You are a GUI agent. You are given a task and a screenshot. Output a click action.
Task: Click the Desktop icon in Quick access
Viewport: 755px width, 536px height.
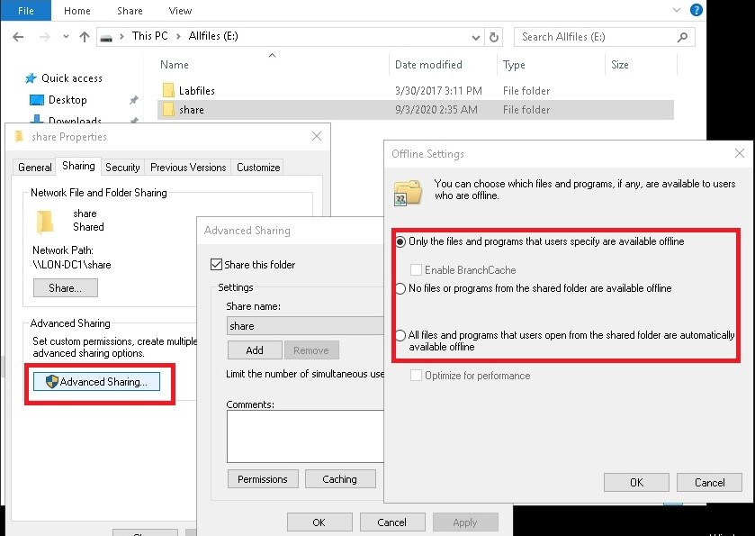click(37, 100)
